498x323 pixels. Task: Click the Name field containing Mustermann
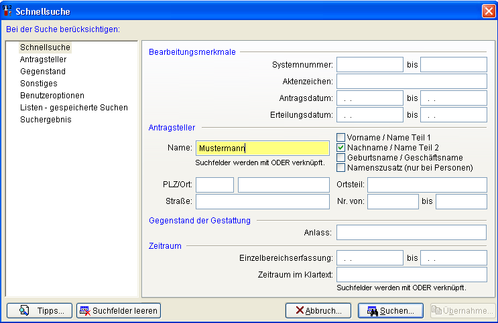coord(262,148)
